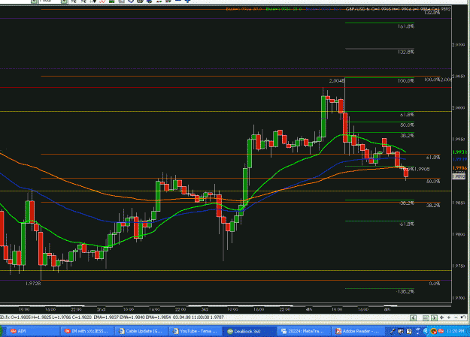Open the Adobe Reader taskbar window

(358, 331)
